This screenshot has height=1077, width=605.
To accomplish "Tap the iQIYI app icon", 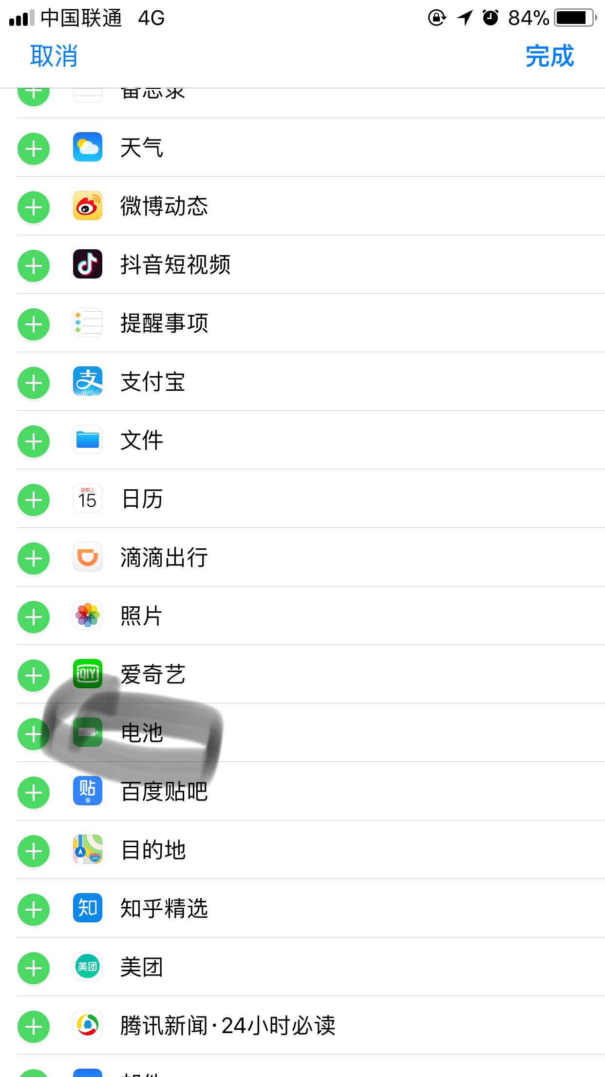I will 88,674.
